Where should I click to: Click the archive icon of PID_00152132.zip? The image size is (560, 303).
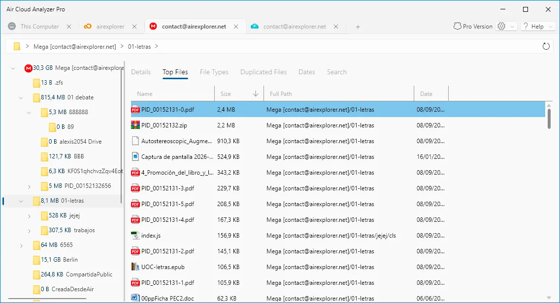coord(135,125)
